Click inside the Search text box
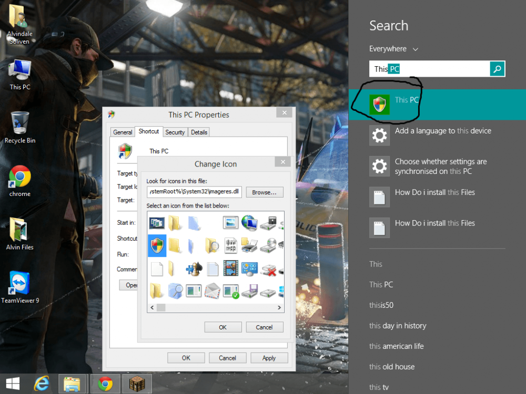This screenshot has width=526, height=394. (x=430, y=69)
